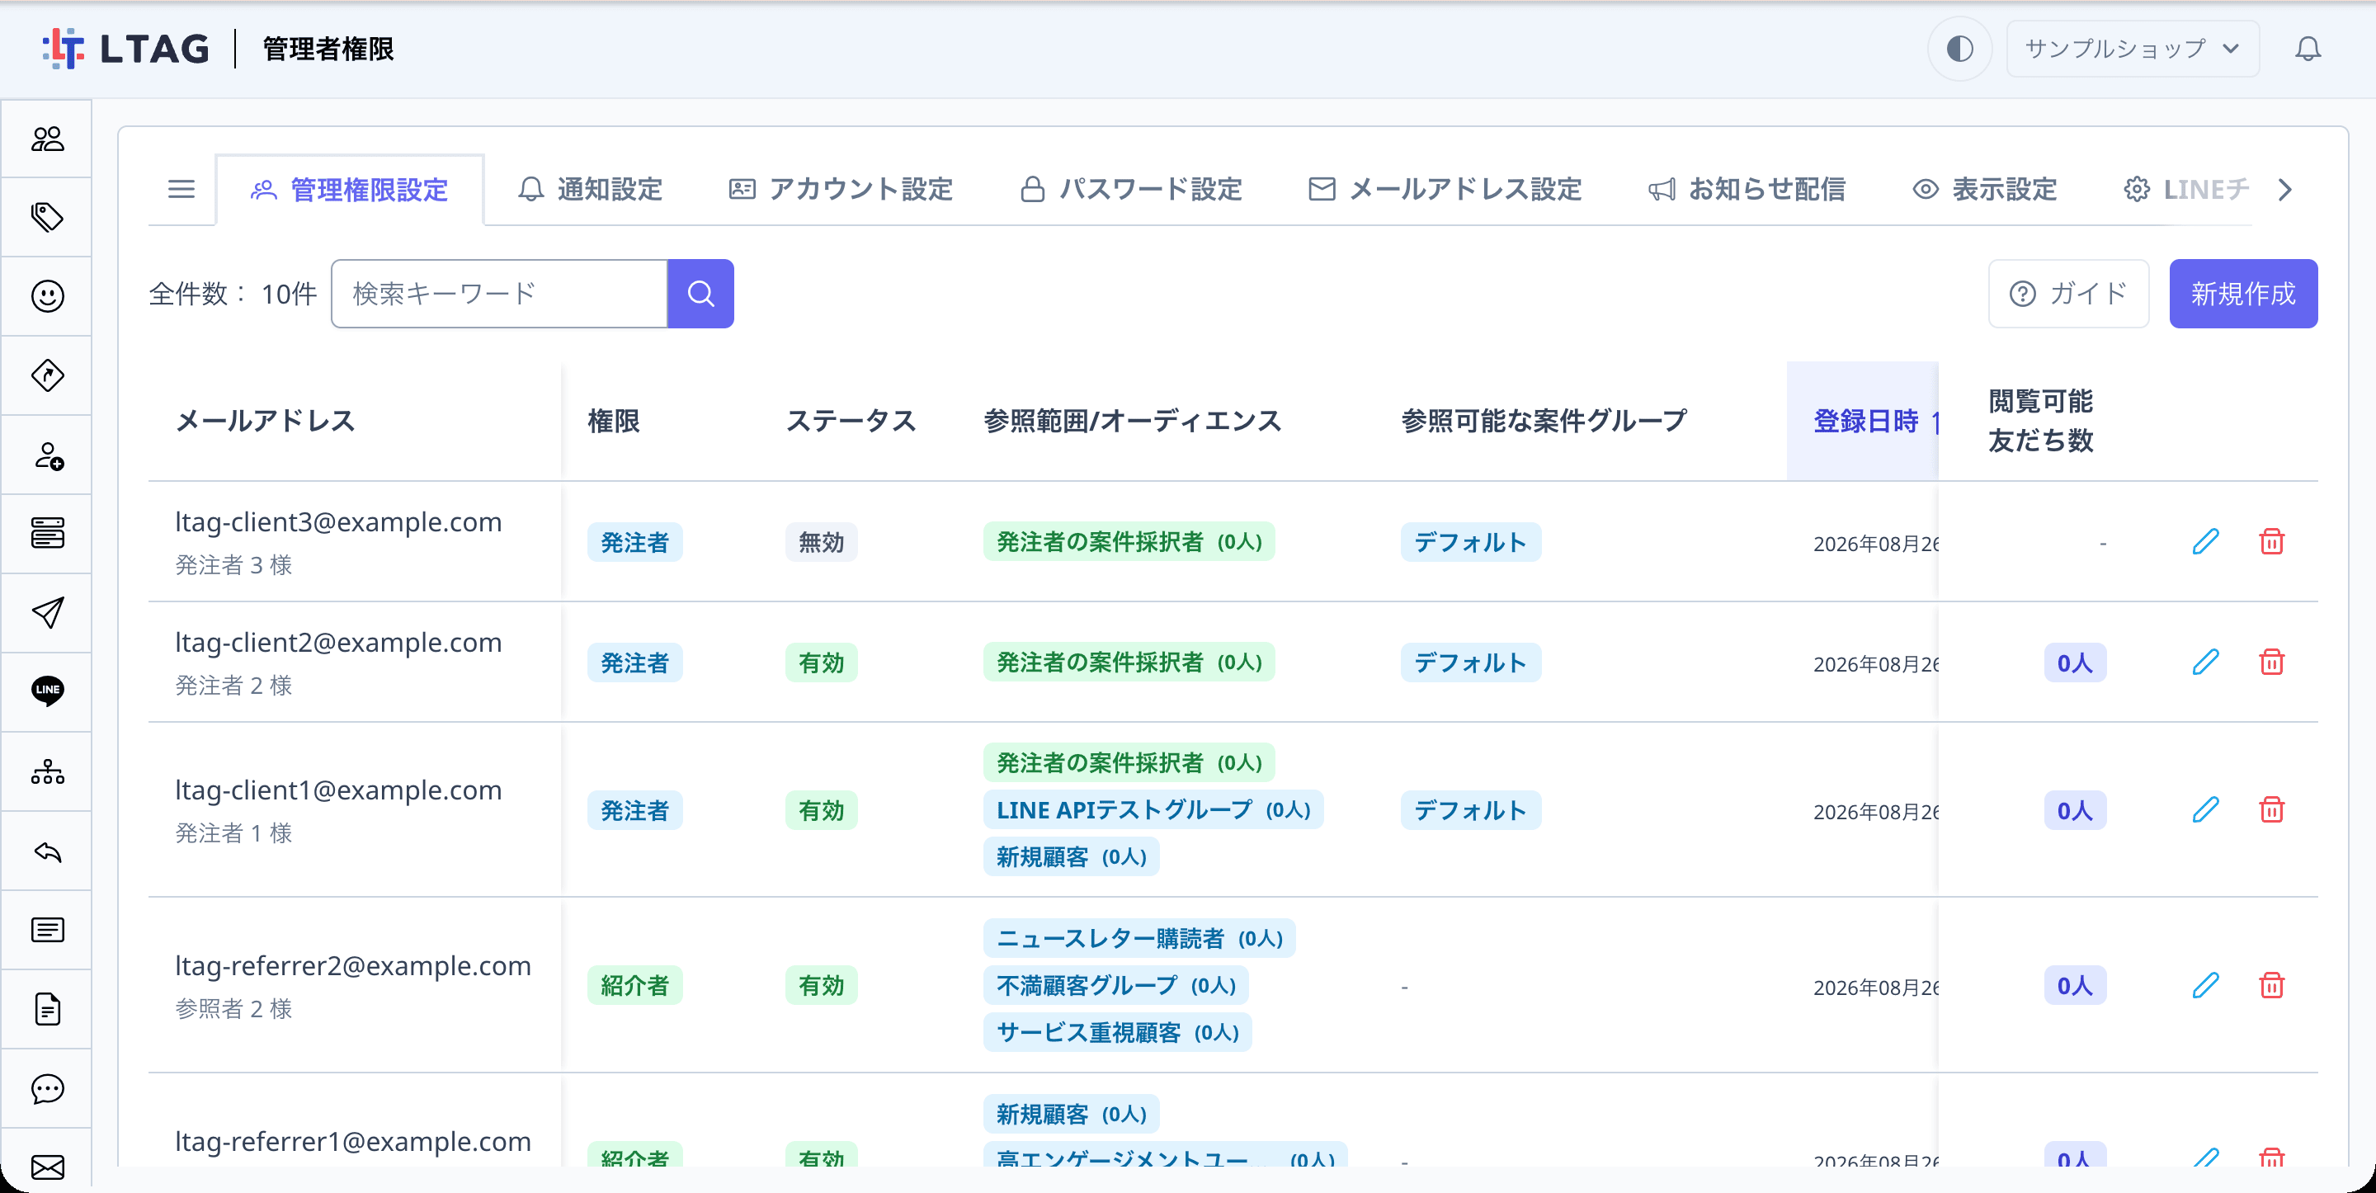Click the ltag-client1@example.com email cell

[354, 810]
